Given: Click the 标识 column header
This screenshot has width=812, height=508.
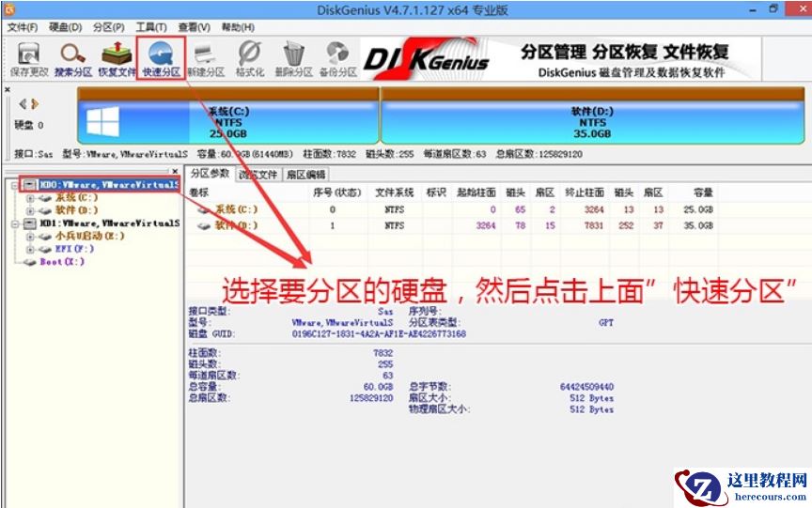Looking at the screenshot, I should point(437,192).
